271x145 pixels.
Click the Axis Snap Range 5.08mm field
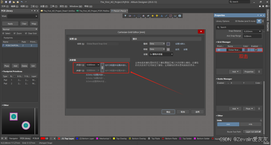point(252,36)
